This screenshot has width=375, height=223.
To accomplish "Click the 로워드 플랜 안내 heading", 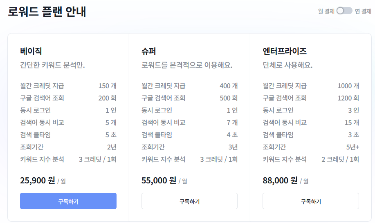I will (47, 11).
